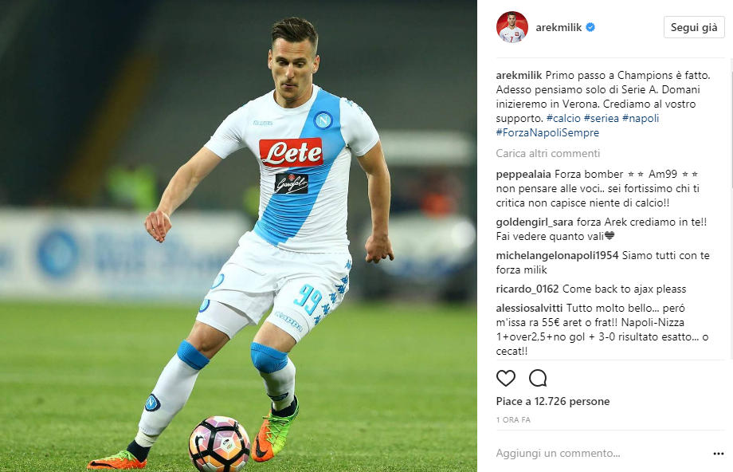
Task: Toggle the Segui già follow button
Action: pyautogui.click(x=694, y=27)
